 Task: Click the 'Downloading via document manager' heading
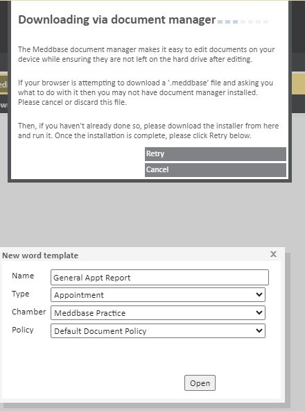click(116, 19)
